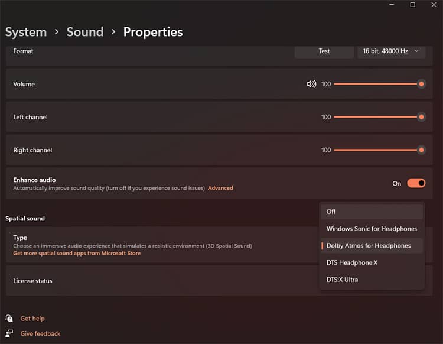Click the Volume slider handle
443x344 pixels.
click(x=421, y=84)
